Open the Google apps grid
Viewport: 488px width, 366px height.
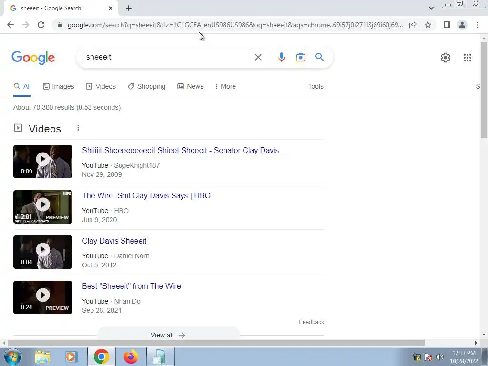pos(467,58)
